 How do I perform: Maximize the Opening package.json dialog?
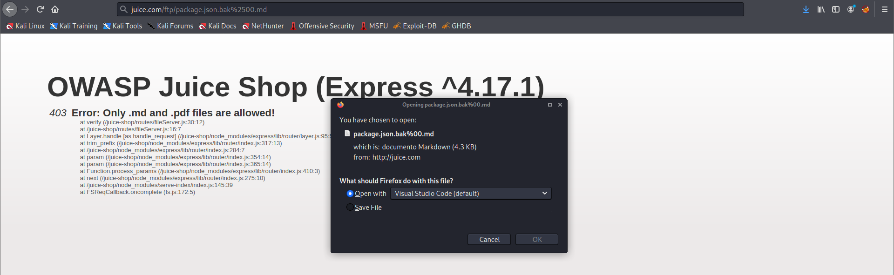coord(550,105)
